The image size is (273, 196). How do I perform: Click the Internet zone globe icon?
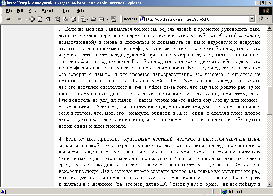click(x=225, y=192)
